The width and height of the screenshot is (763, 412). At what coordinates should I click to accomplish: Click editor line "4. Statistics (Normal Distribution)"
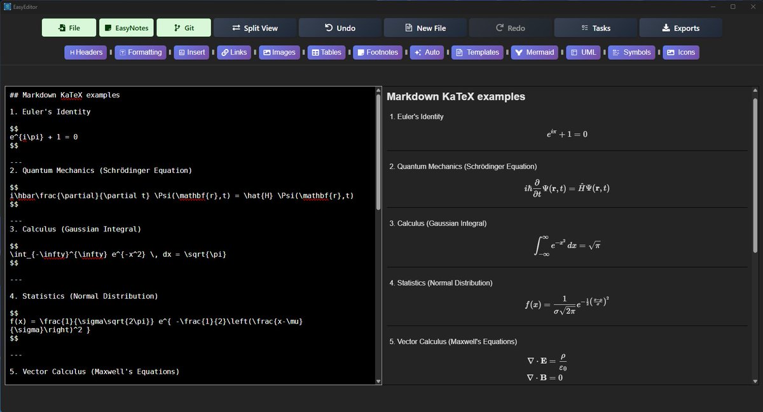pos(84,296)
